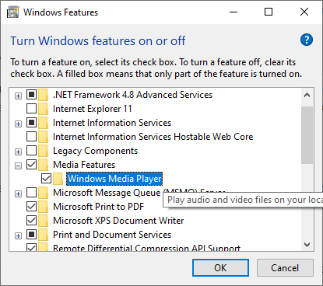
Task: Maximize the Windows Features window
Action: (x=269, y=12)
